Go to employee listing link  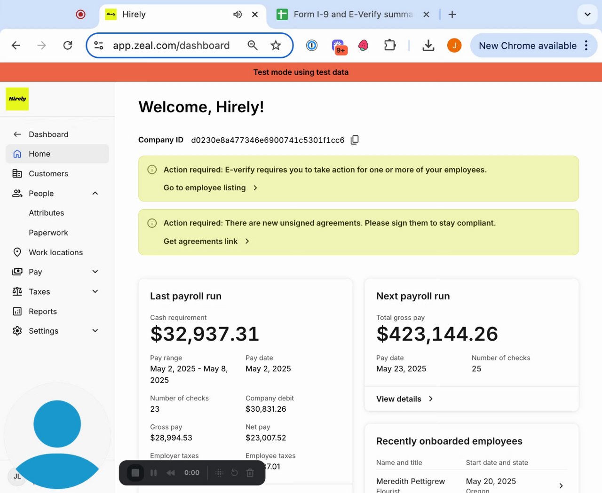[205, 188]
